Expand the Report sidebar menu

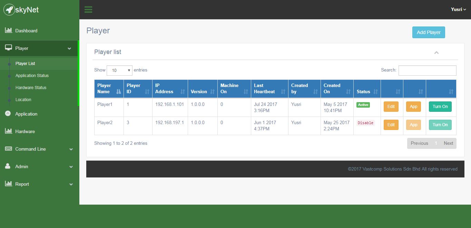point(39,184)
